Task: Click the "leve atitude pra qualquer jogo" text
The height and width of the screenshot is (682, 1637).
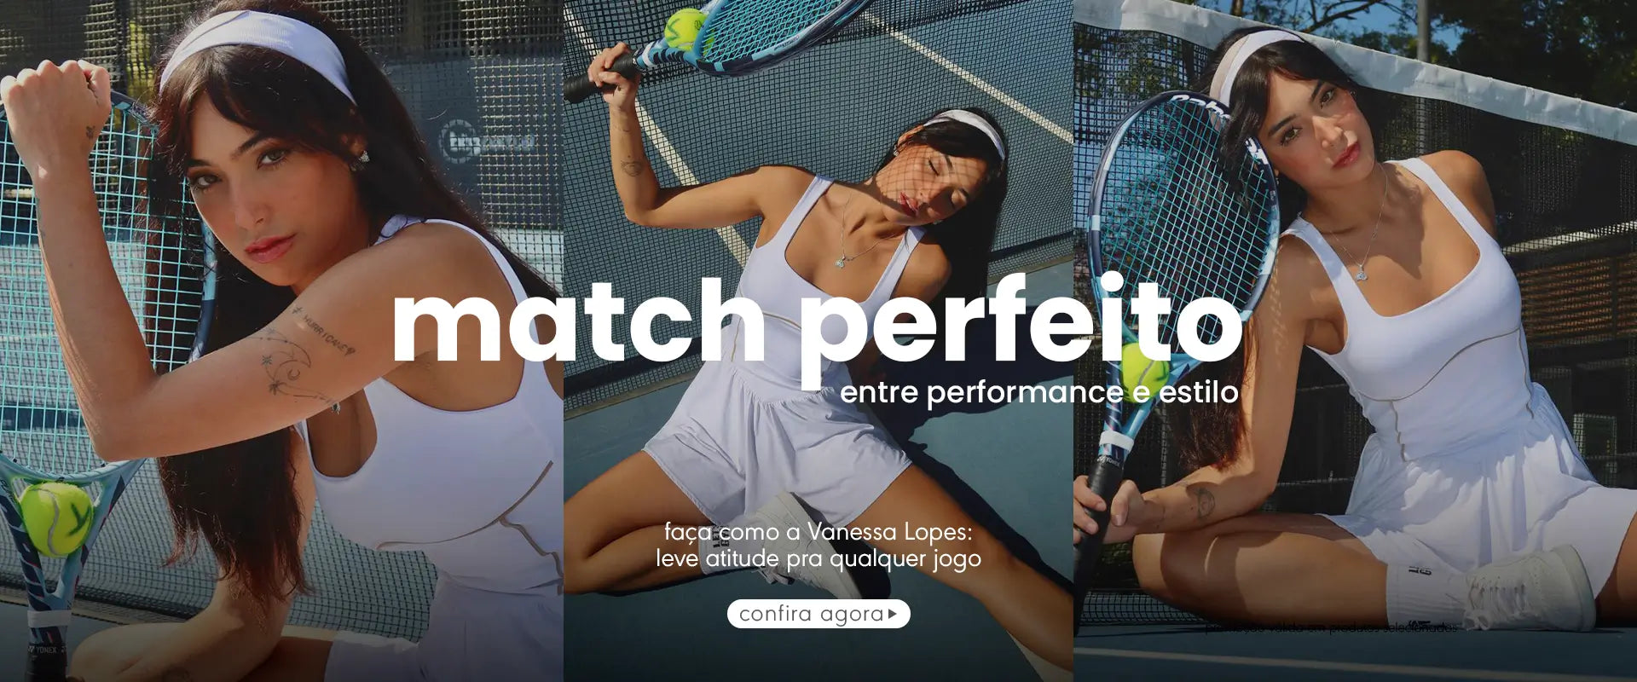Action: (x=818, y=559)
